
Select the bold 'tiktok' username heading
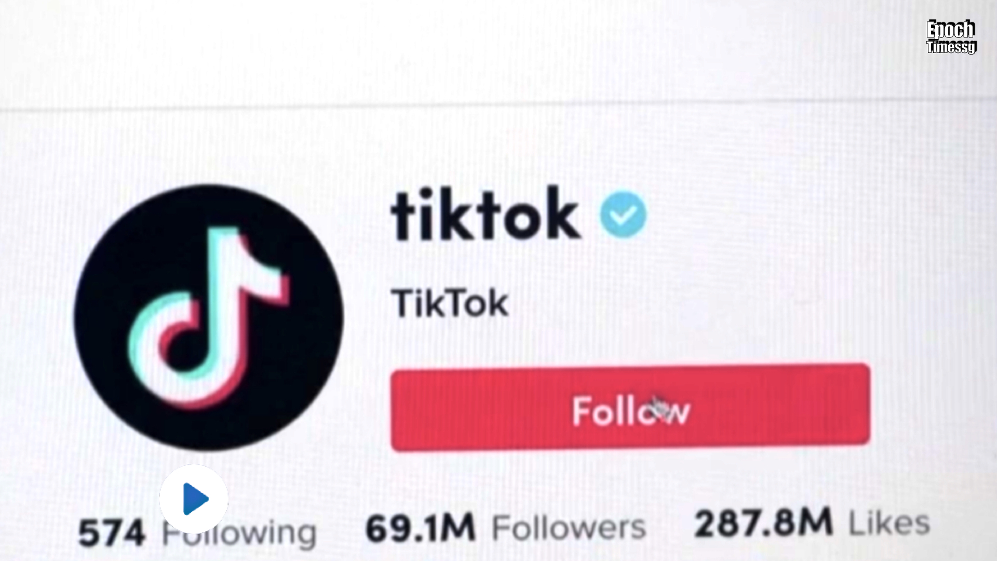point(486,215)
